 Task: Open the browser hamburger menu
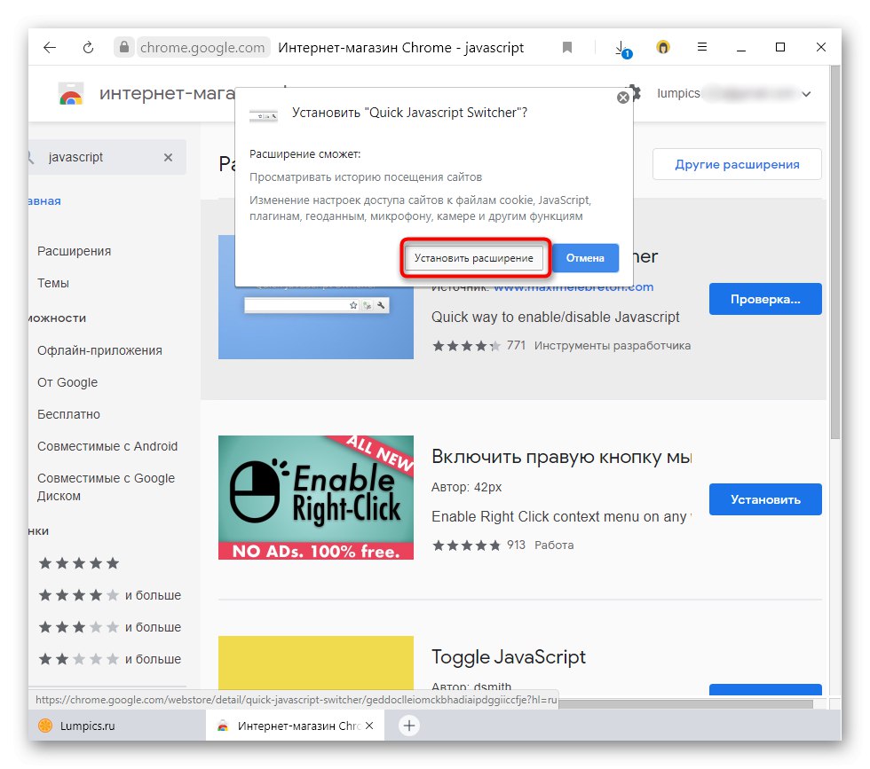[702, 47]
